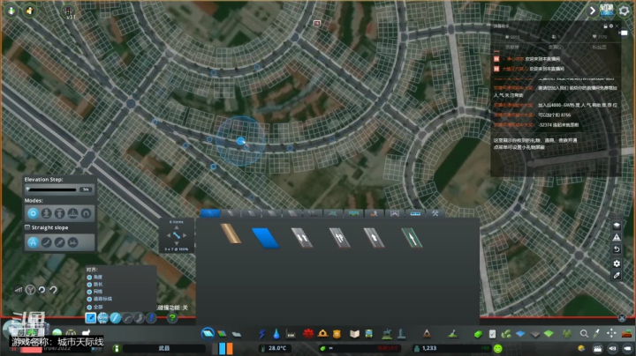Click the clapperboard cinematic camera button
636x356 pixels.
tap(597, 348)
